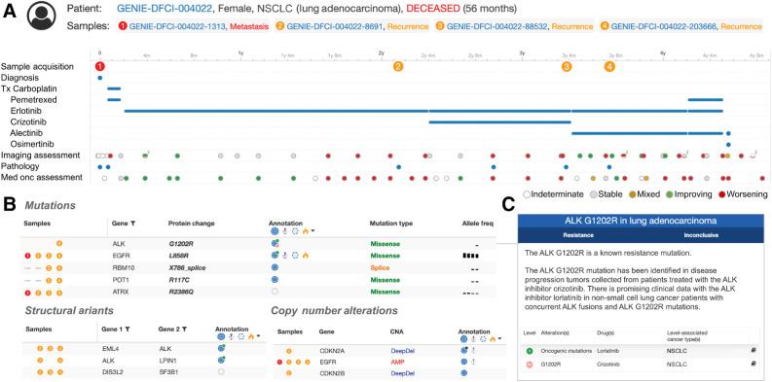Click the Diagnosis dot on the timeline
The width and height of the screenshot is (772, 382).
(x=100, y=77)
